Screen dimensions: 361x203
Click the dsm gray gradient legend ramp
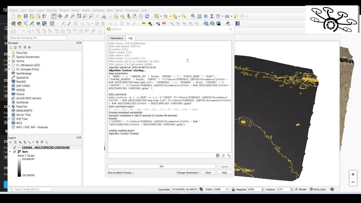click(19, 167)
